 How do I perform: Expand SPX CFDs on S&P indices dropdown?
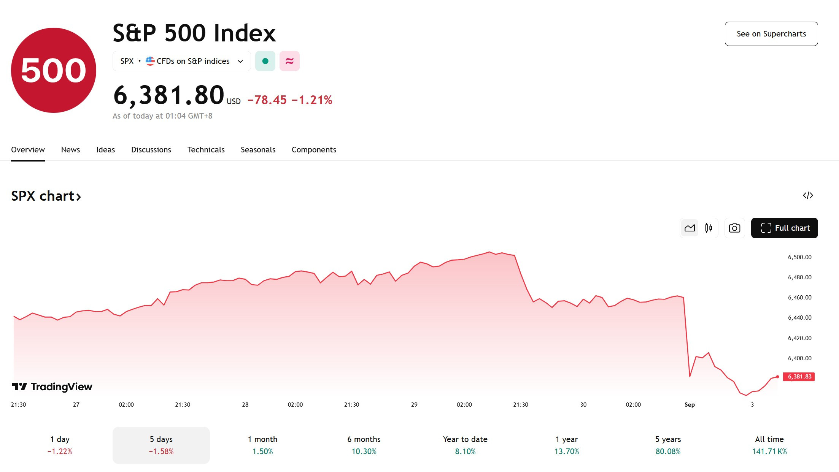[x=182, y=61]
